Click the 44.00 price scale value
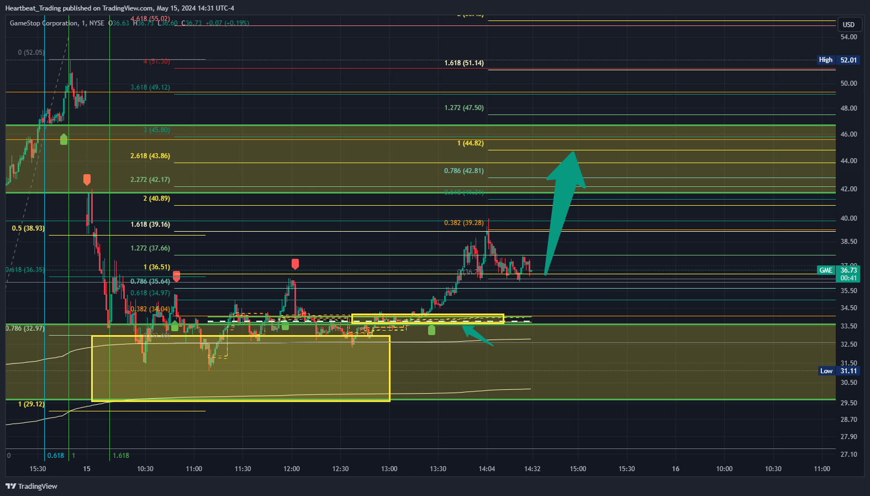 (848, 161)
